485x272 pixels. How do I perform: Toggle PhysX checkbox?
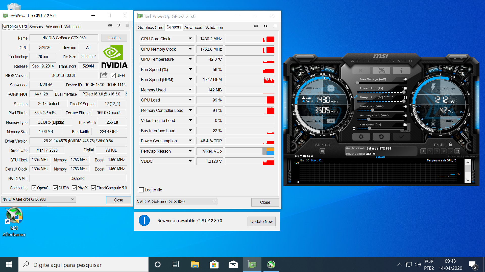74,188
